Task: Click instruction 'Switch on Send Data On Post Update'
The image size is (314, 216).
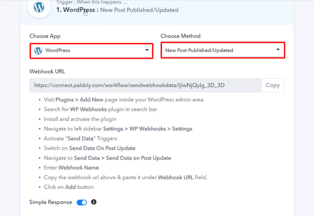Action: (90, 148)
